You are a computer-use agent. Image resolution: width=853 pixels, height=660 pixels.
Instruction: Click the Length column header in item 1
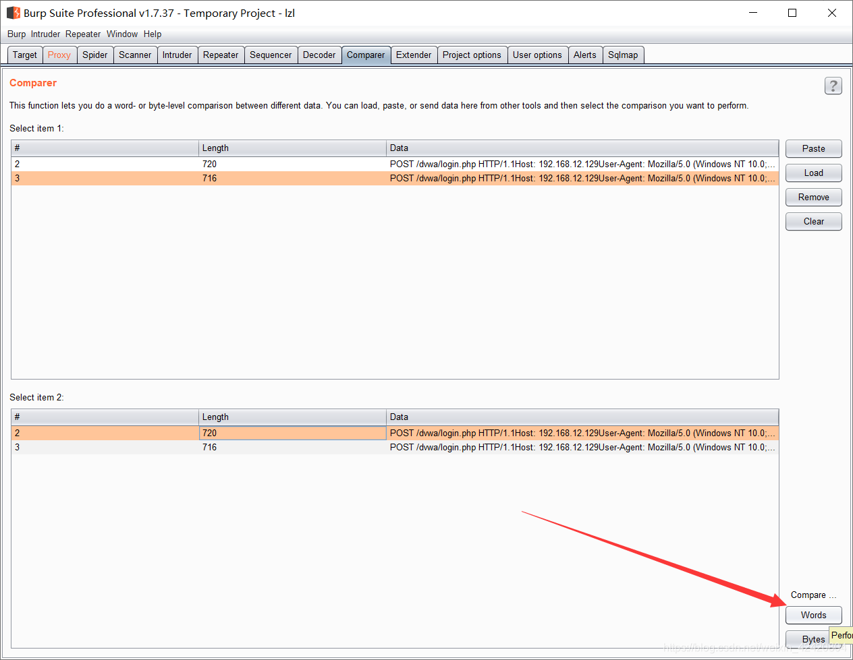coord(292,148)
